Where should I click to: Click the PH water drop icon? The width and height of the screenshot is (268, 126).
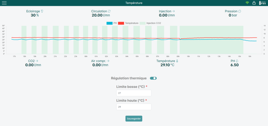[x=237, y=61]
